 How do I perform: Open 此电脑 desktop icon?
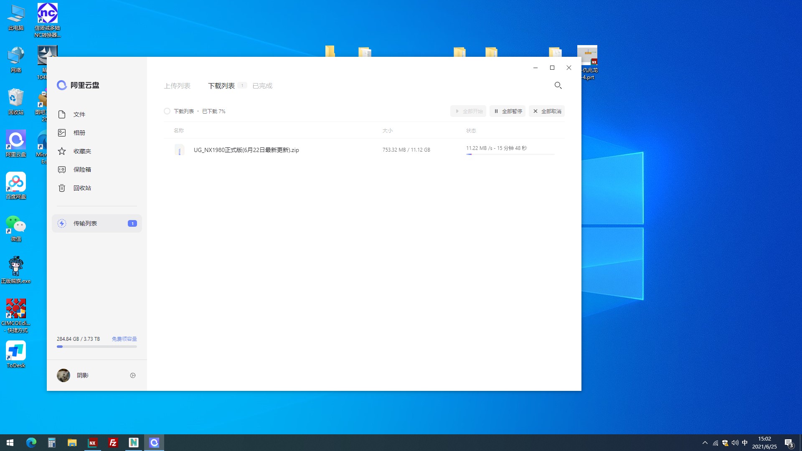point(16,18)
